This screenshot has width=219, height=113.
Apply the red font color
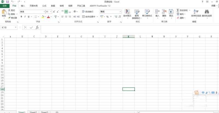pos(48,17)
